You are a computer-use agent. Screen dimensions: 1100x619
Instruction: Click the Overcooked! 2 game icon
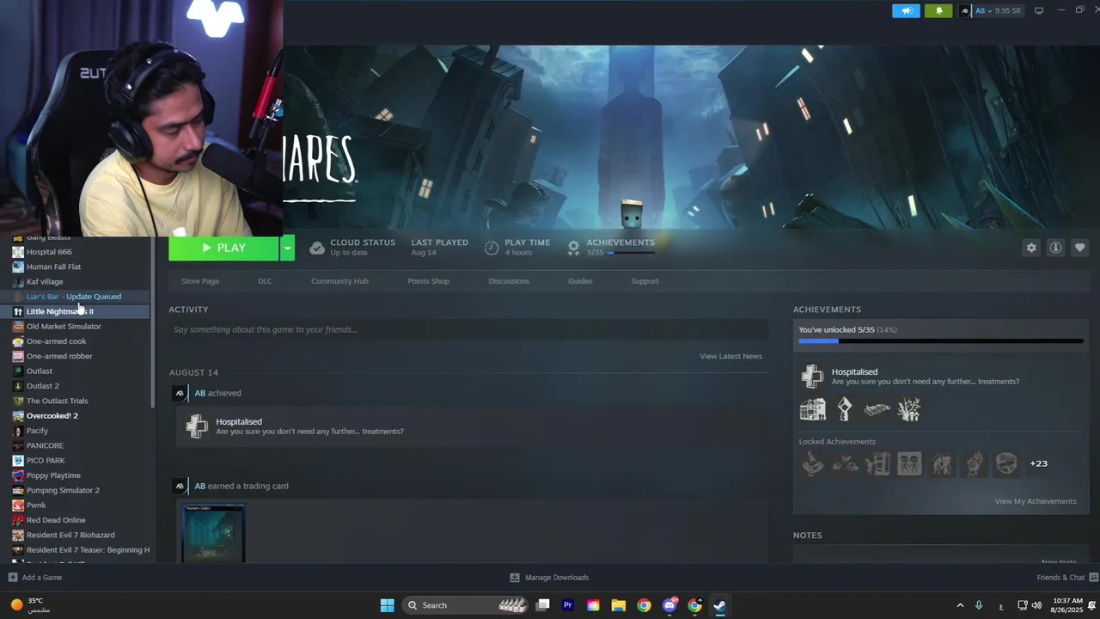[x=18, y=415]
